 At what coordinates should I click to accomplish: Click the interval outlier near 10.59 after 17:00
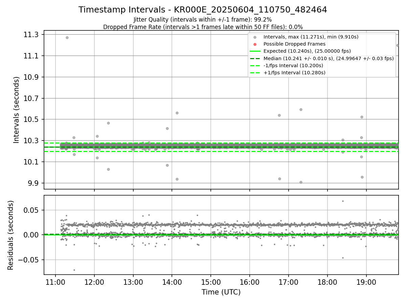[x=301, y=109]
